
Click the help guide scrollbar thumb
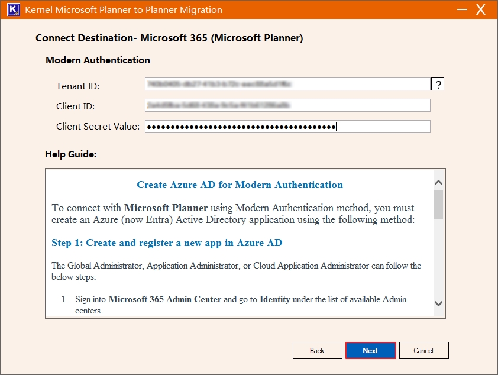coord(439,205)
